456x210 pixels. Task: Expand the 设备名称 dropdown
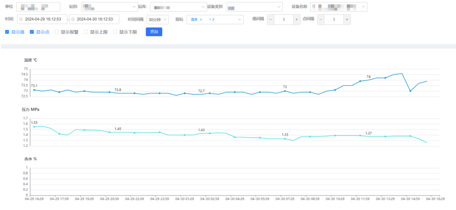pyautogui.click(x=339, y=7)
